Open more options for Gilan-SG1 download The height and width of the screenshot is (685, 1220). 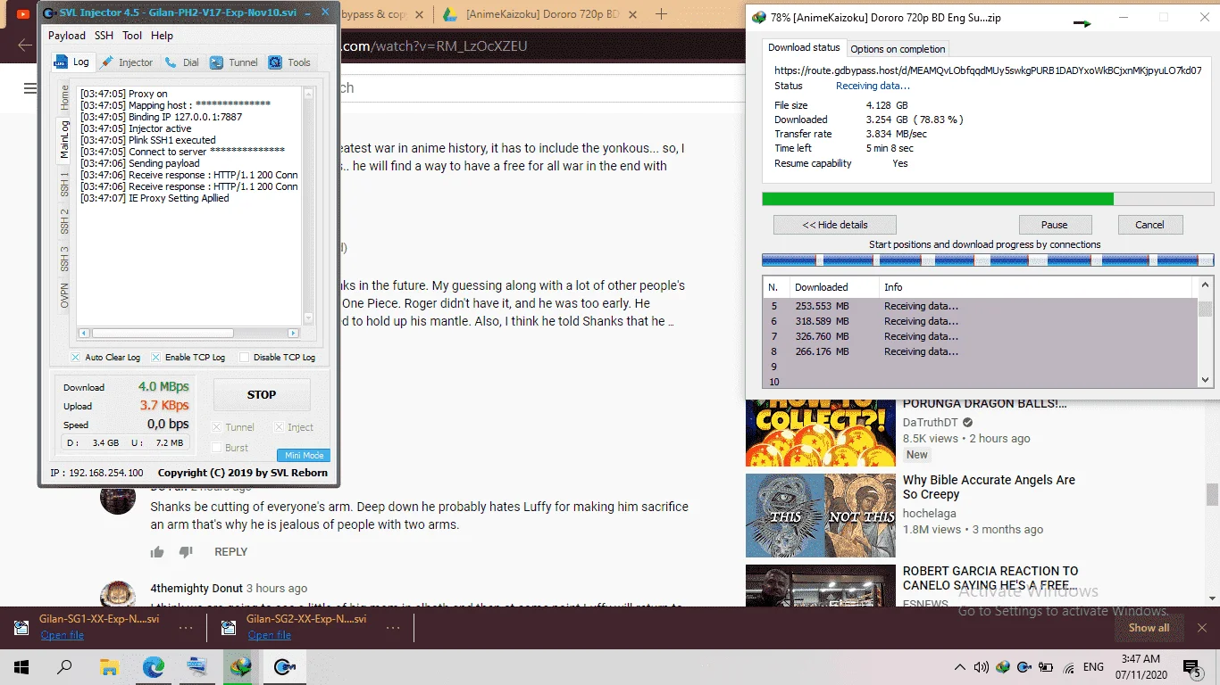pos(186,628)
